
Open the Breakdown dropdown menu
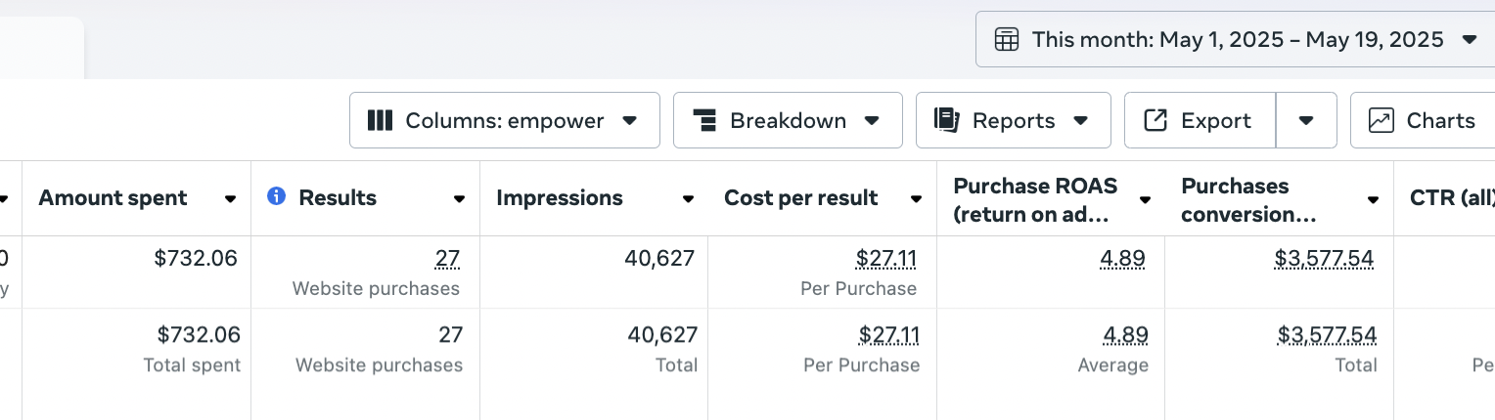pyautogui.click(x=872, y=121)
